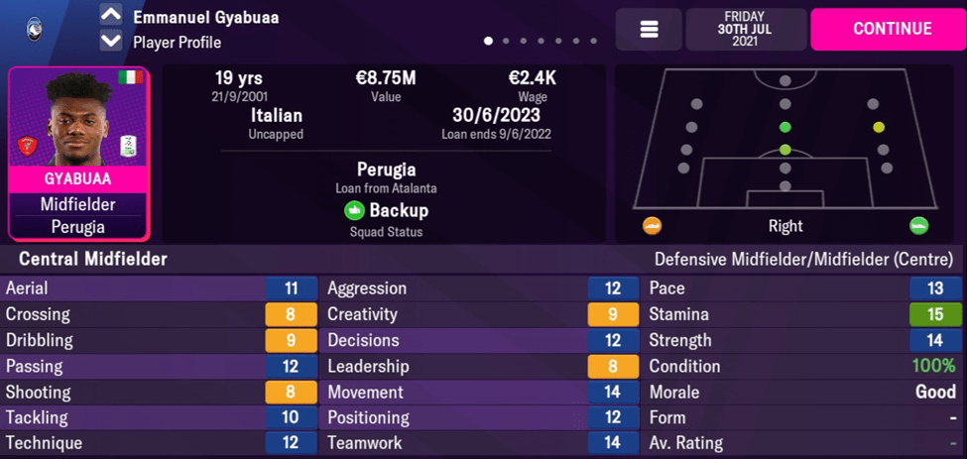967x459 pixels.
Task: Select the yellow right-midfield position dot
Action: click(x=878, y=128)
